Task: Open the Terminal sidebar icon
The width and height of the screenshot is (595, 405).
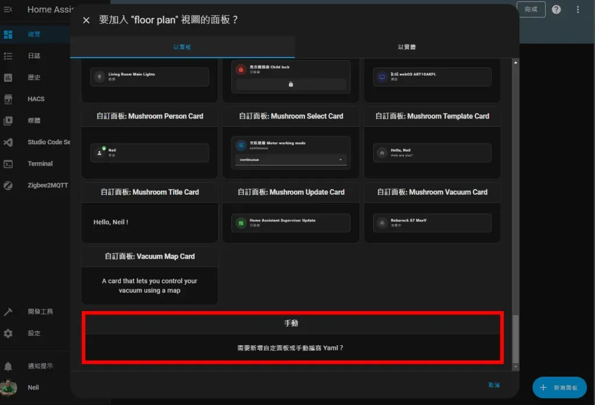Action: click(x=8, y=164)
